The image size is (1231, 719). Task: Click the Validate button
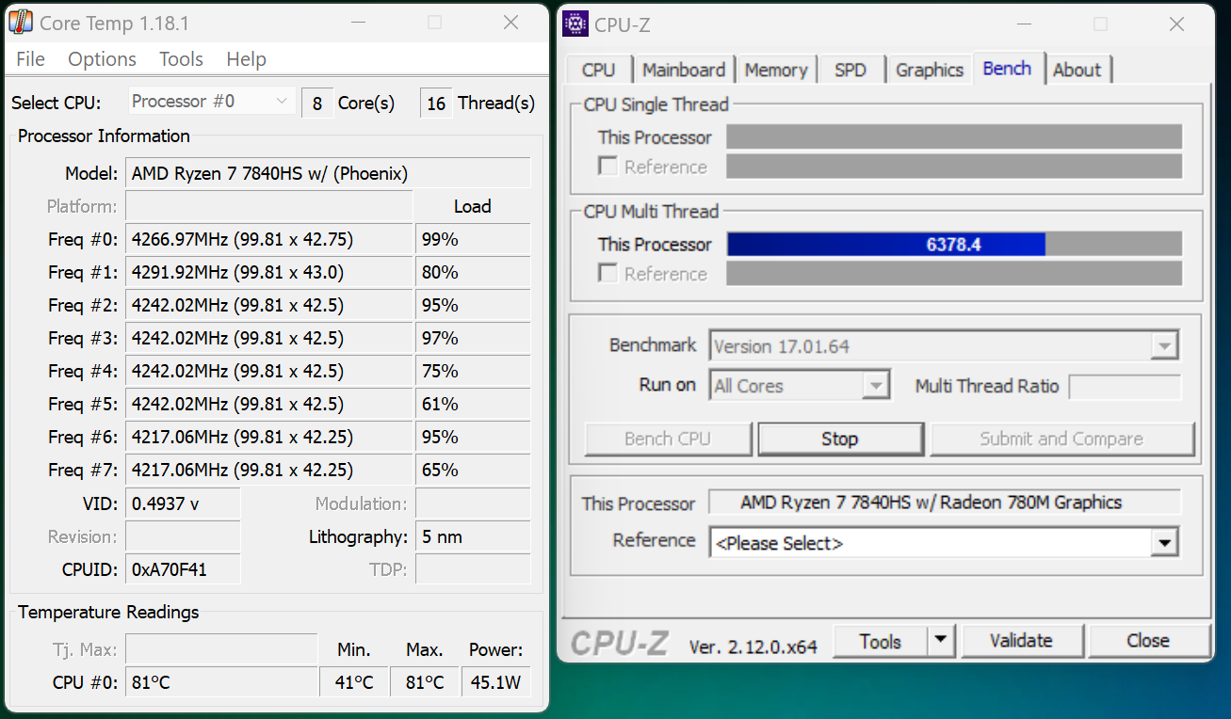pyautogui.click(x=1021, y=642)
